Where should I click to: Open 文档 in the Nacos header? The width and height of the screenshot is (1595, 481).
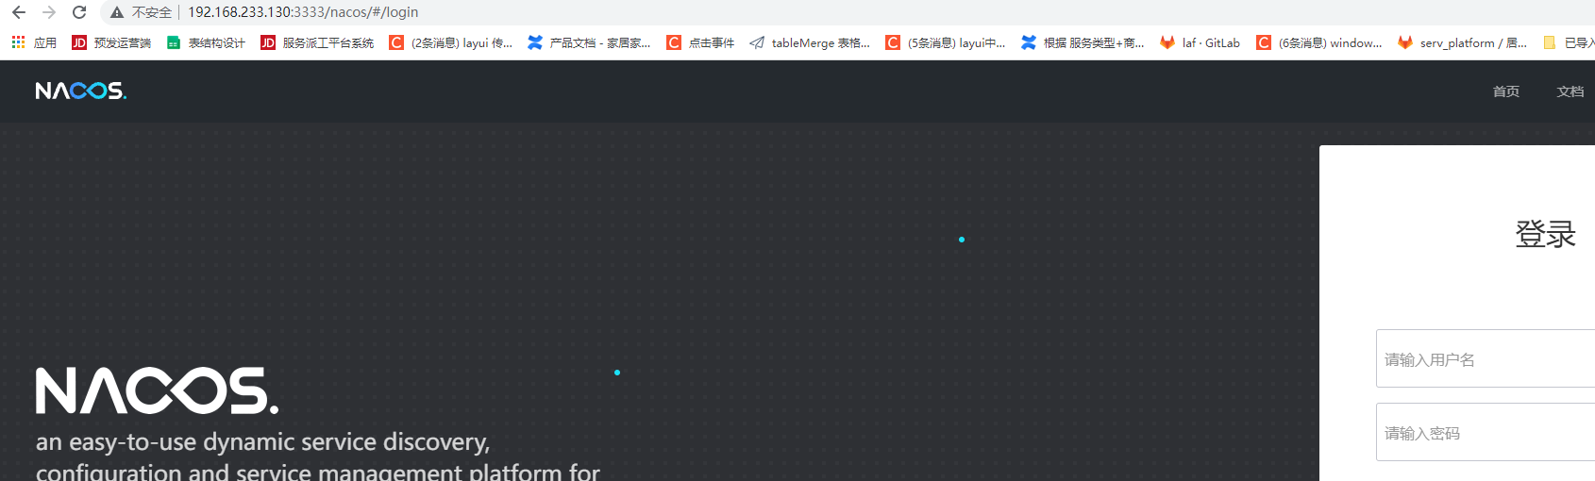coord(1570,91)
